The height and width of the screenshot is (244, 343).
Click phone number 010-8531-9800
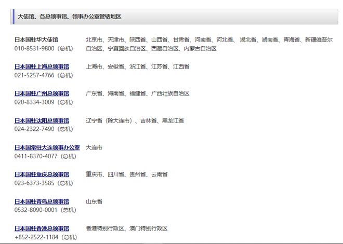click(x=34, y=48)
